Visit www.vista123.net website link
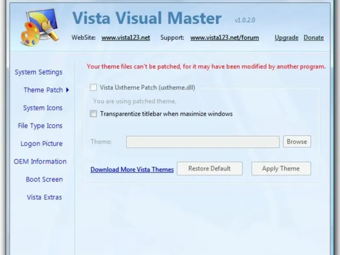Image resolution: width=340 pixels, height=255 pixels. click(x=126, y=38)
